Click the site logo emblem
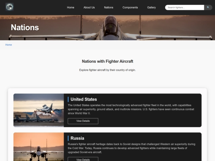This screenshot has height=161, width=215. click(10, 7)
